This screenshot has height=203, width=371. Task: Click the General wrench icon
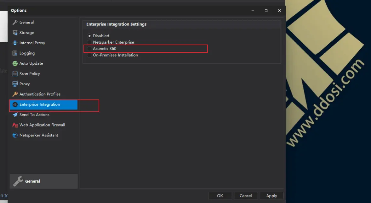click(15, 22)
